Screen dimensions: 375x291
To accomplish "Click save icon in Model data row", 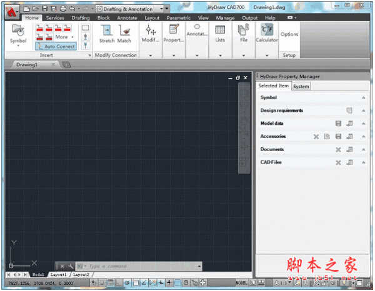I will pos(338,124).
